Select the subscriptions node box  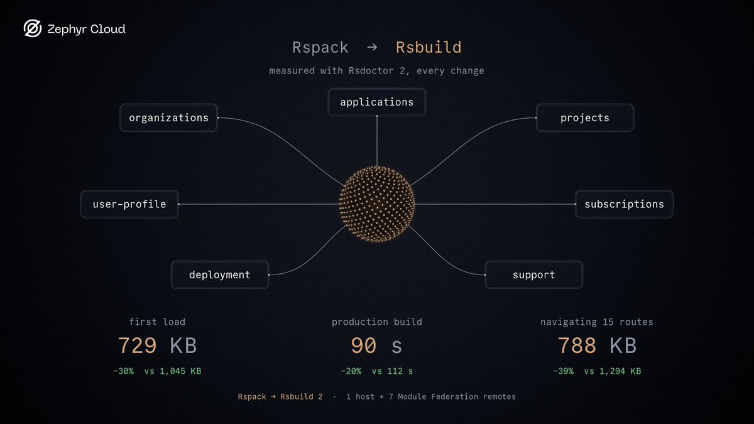(624, 204)
